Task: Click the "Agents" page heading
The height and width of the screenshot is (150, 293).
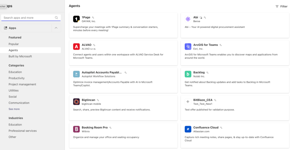Action: tap(74, 6)
